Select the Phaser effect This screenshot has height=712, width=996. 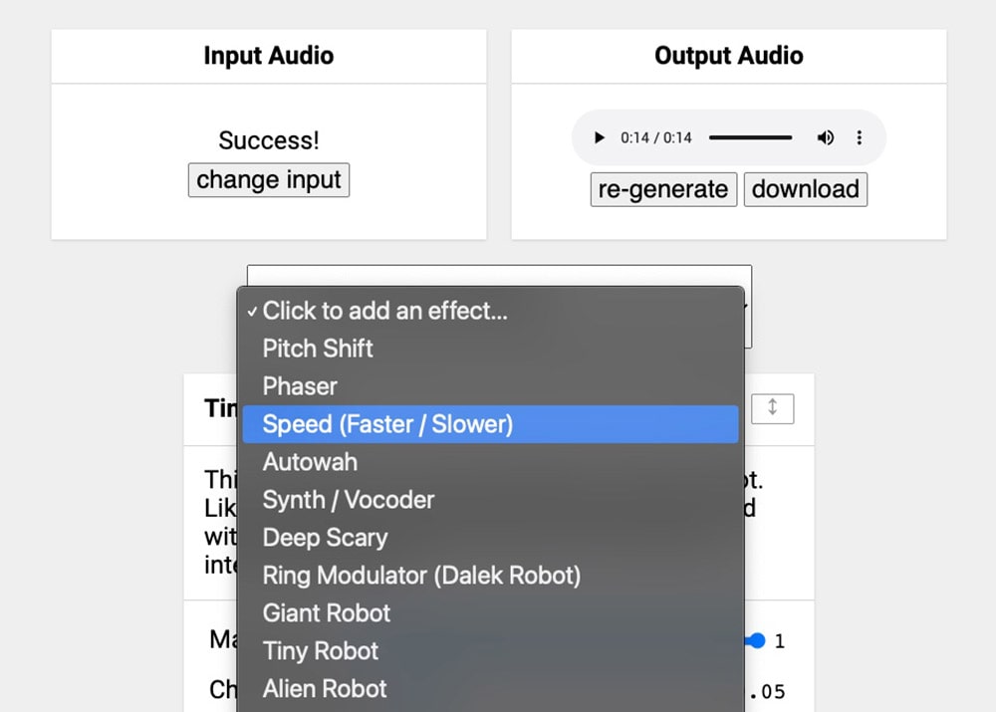tap(299, 386)
